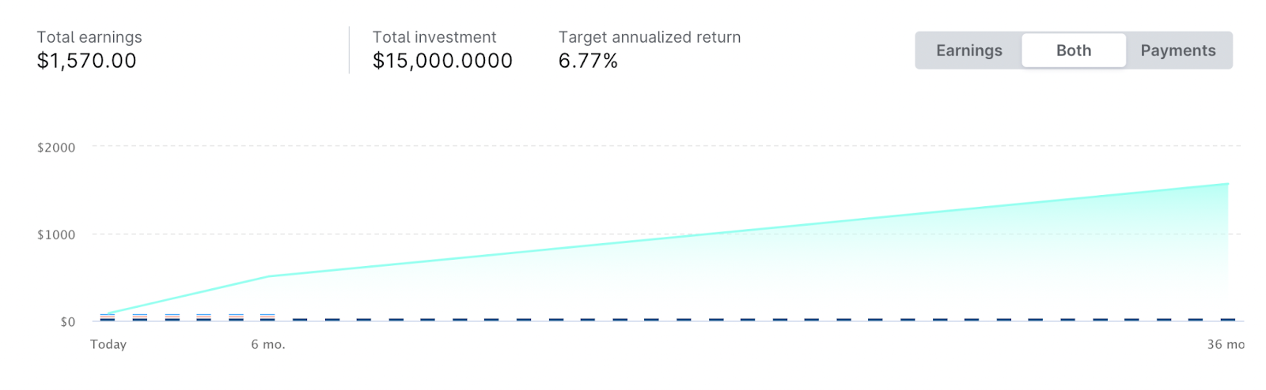1266x390 pixels.
Task: Click the Total investment label
Action: [434, 37]
